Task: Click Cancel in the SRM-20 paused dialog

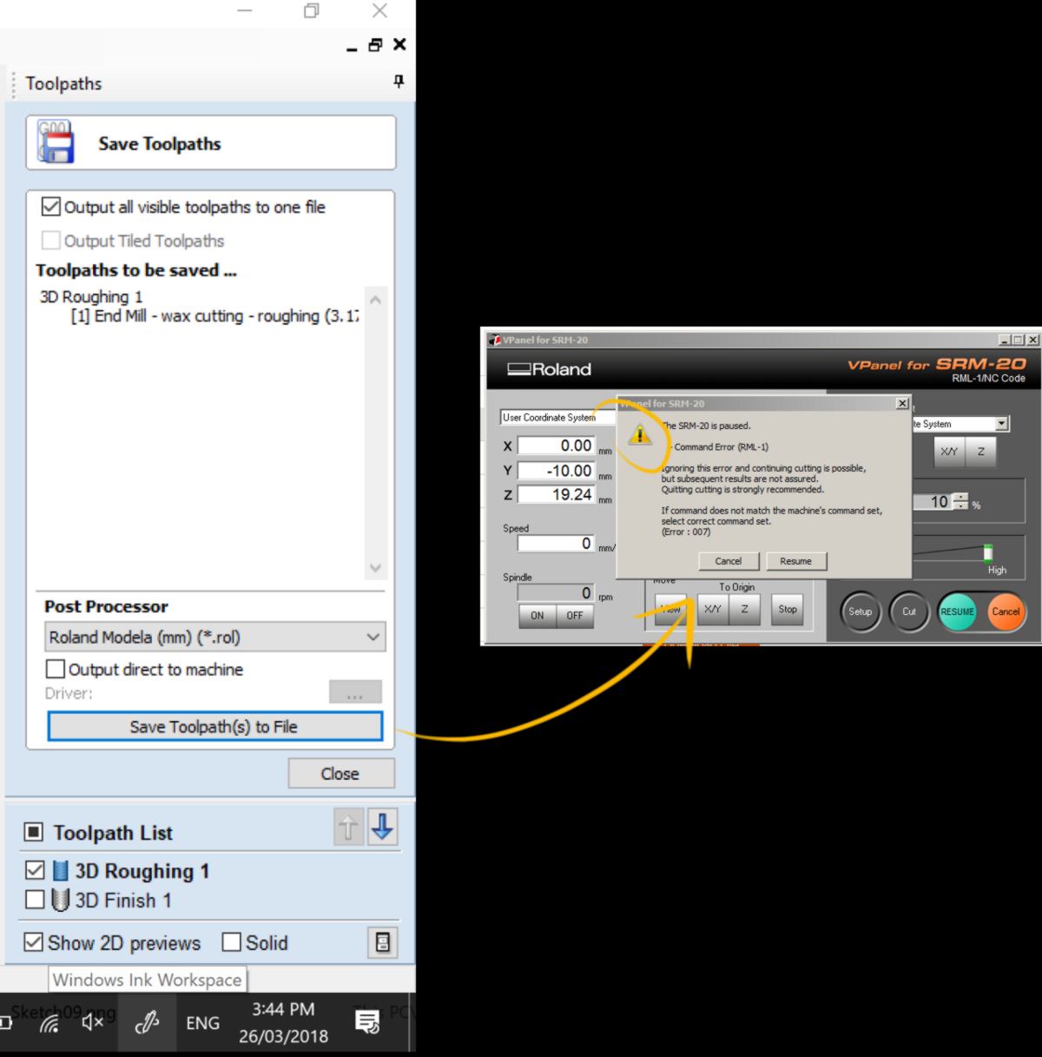Action: 729,561
